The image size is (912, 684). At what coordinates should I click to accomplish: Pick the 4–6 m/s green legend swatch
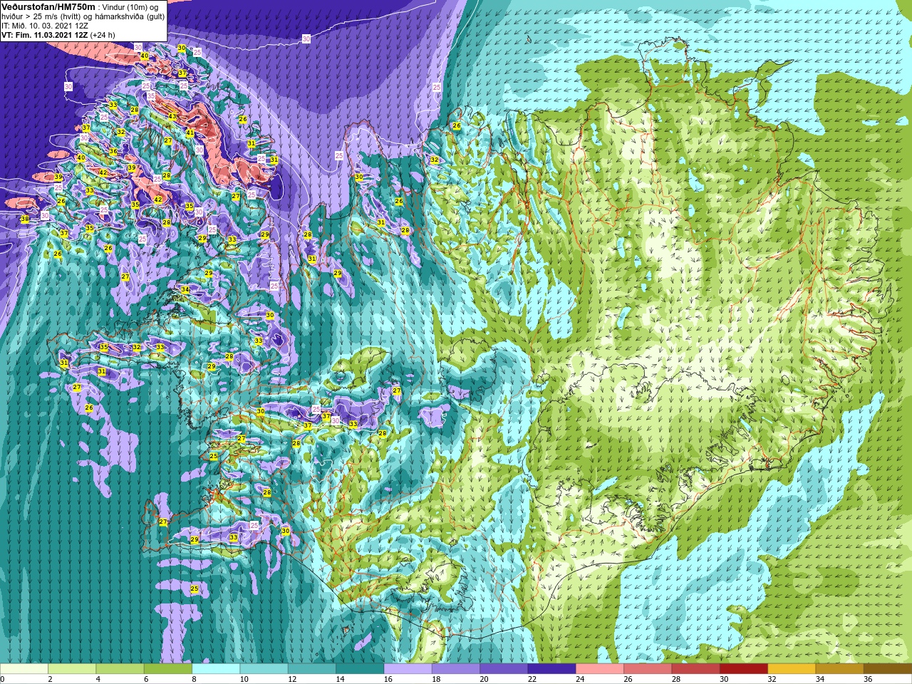120,669
